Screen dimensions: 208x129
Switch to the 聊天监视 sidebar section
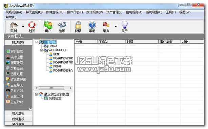18,113
